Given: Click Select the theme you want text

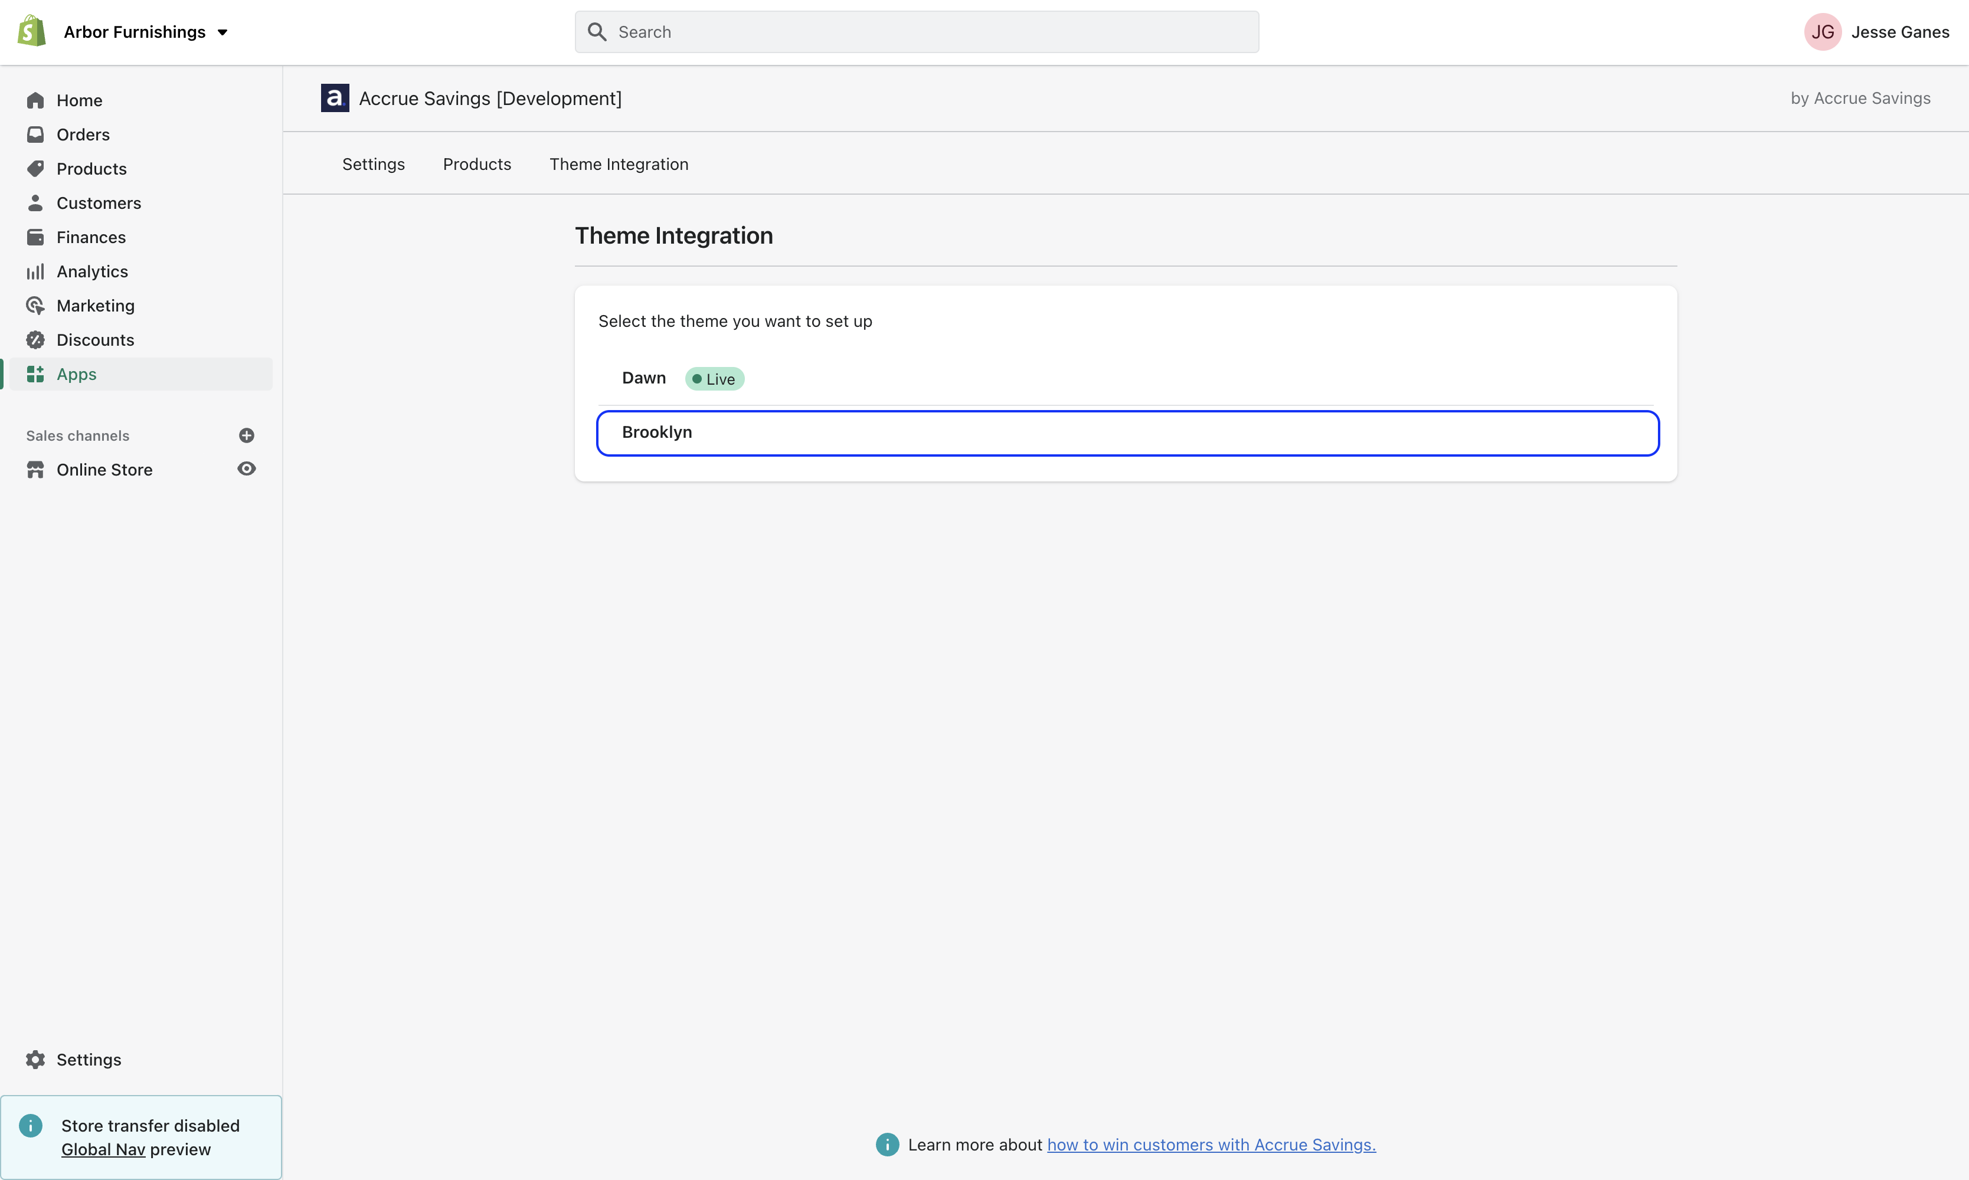Looking at the screenshot, I should 735,321.
